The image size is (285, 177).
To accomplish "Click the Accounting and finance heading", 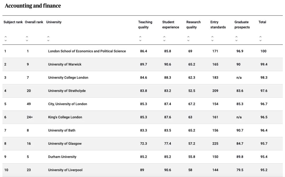I will click(x=33, y=6).
